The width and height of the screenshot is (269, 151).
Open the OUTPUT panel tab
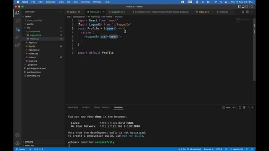click(86, 107)
